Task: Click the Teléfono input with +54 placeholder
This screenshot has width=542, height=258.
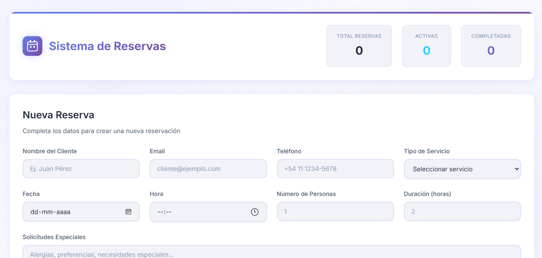Action: 335,168
